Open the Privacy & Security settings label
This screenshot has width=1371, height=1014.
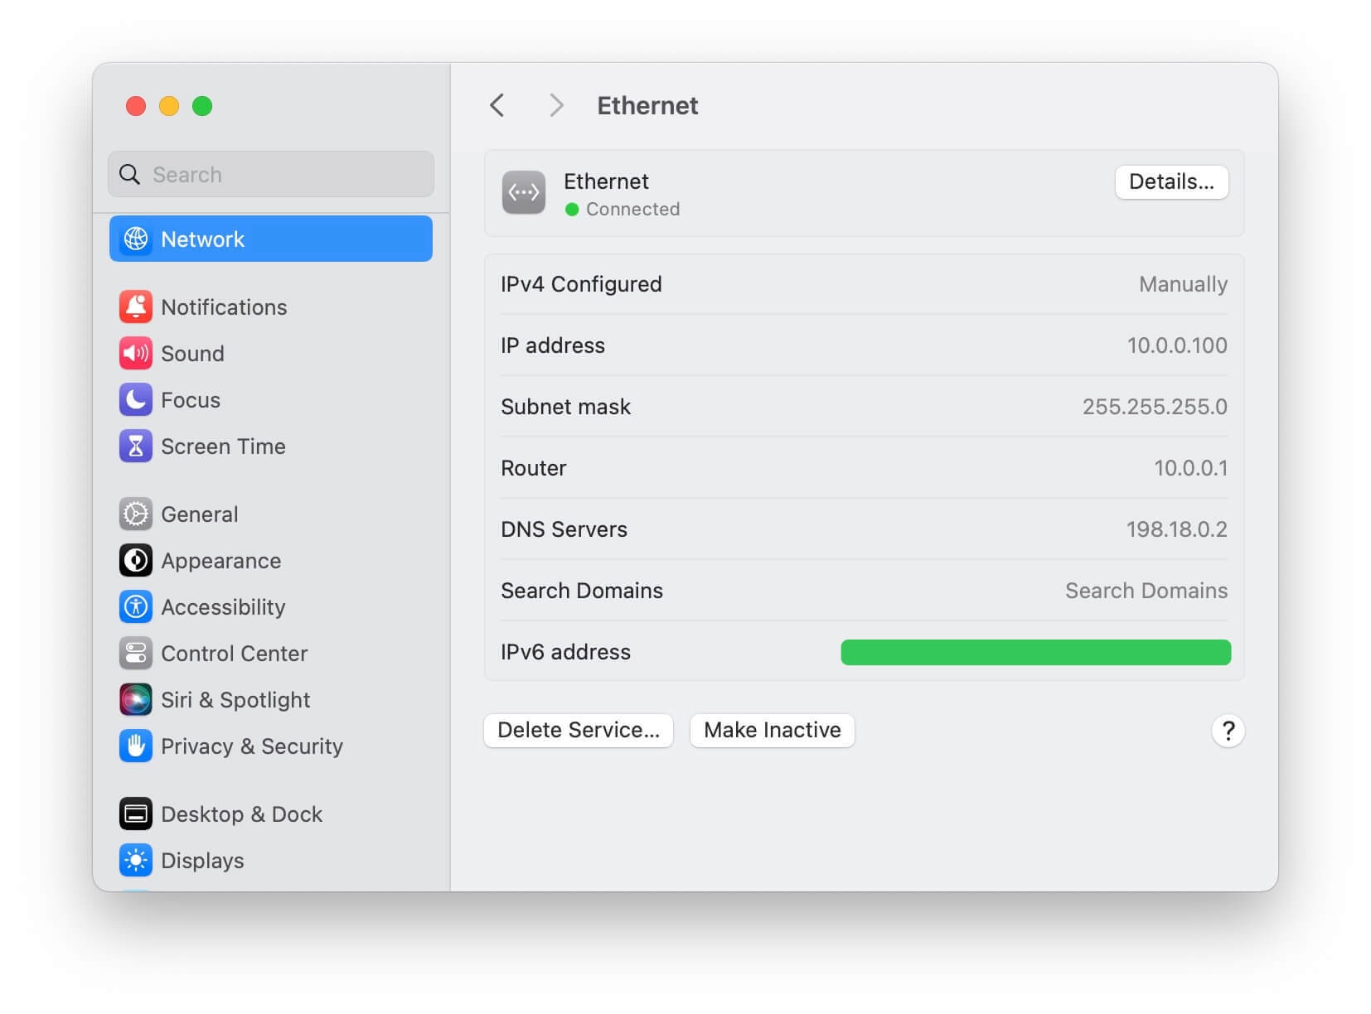251,746
